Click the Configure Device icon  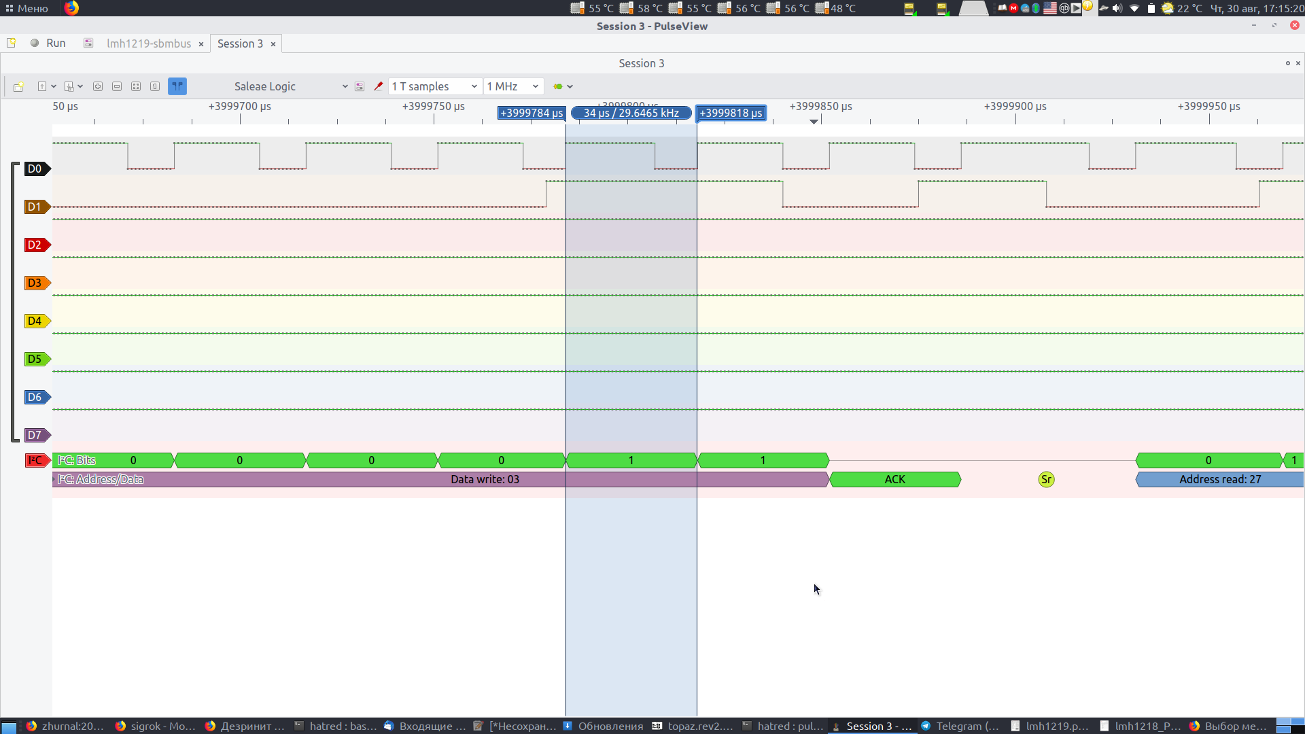360,86
